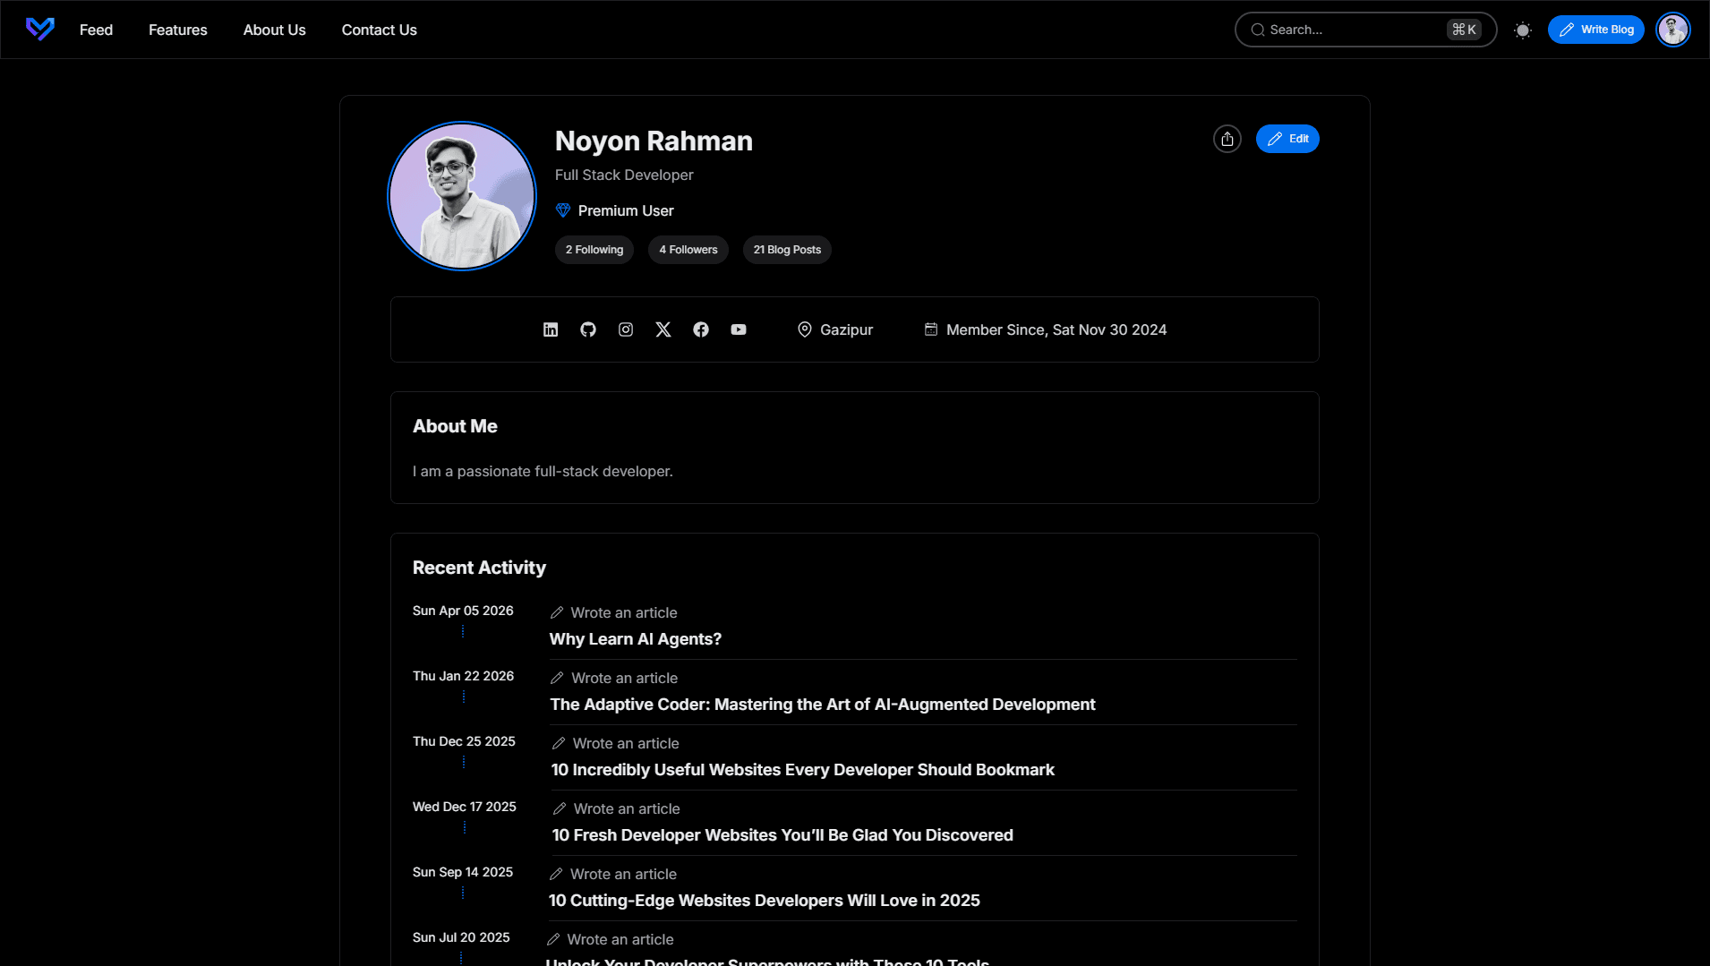
Task: Click the Sun Jul 20 2025 date
Action: tap(461, 937)
